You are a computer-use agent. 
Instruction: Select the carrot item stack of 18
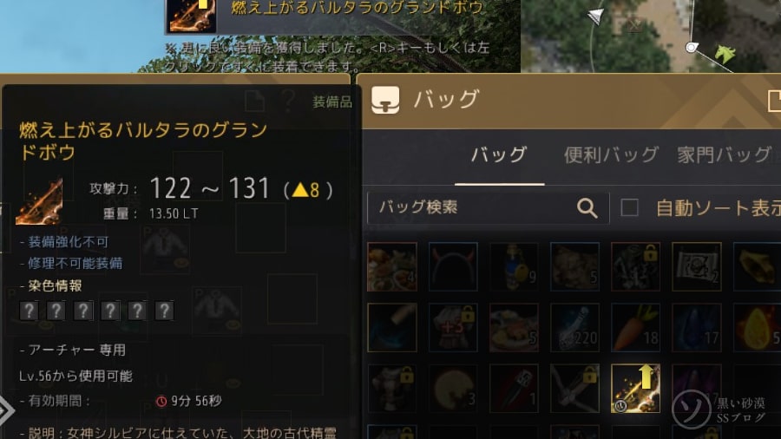(635, 327)
